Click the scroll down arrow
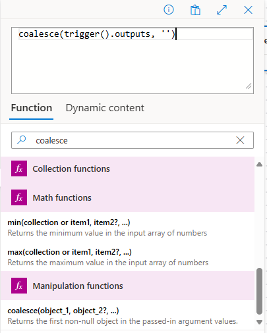The height and width of the screenshot is (333, 267). pos(259,322)
